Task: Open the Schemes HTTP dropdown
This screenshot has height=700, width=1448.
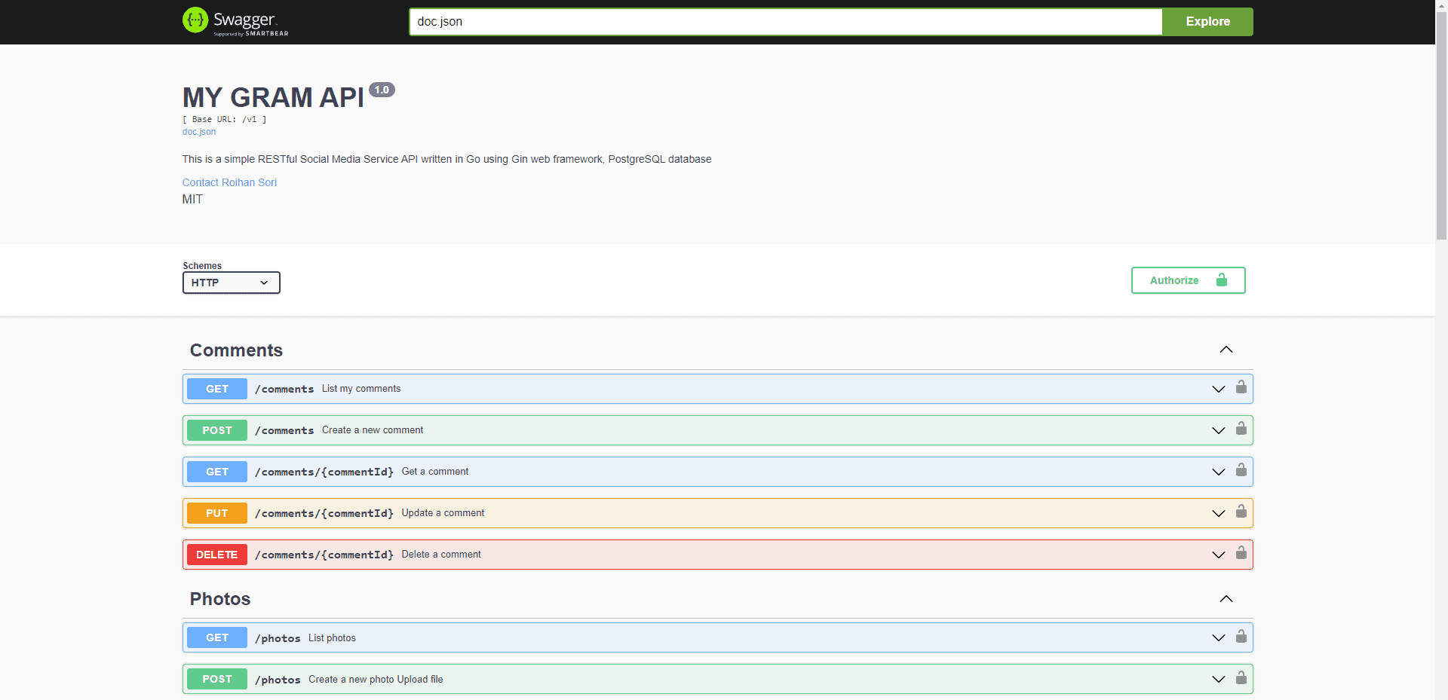Action: point(231,283)
